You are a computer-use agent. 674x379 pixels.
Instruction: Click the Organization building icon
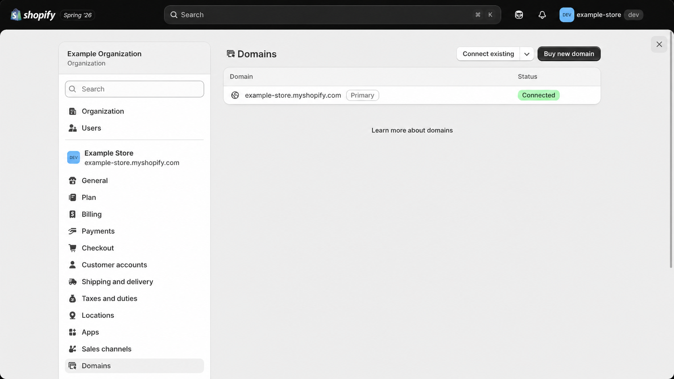click(x=73, y=111)
